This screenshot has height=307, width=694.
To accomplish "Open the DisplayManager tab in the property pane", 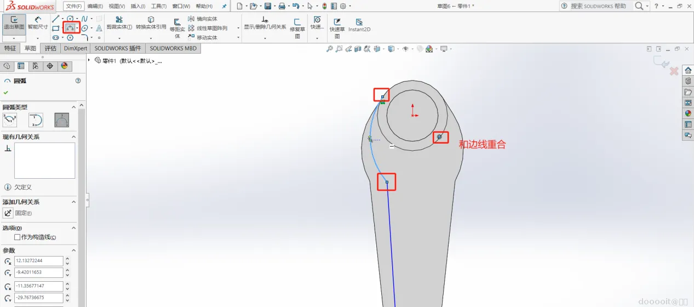I will point(64,66).
